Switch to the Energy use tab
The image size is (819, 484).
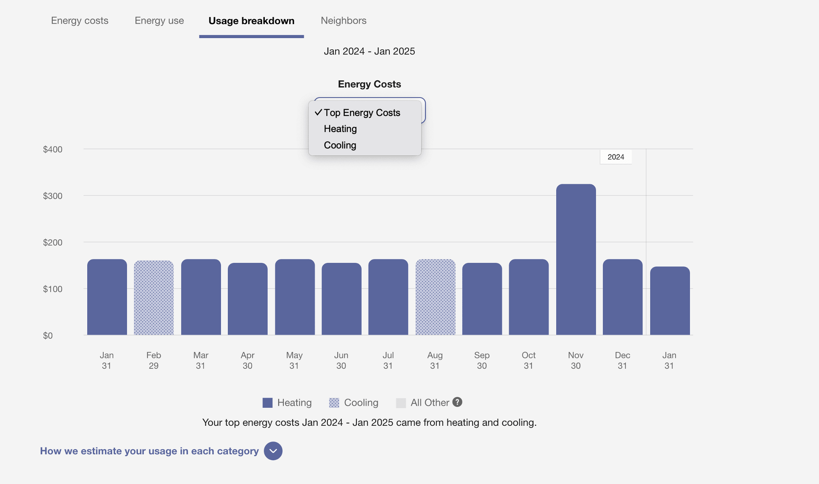point(159,20)
